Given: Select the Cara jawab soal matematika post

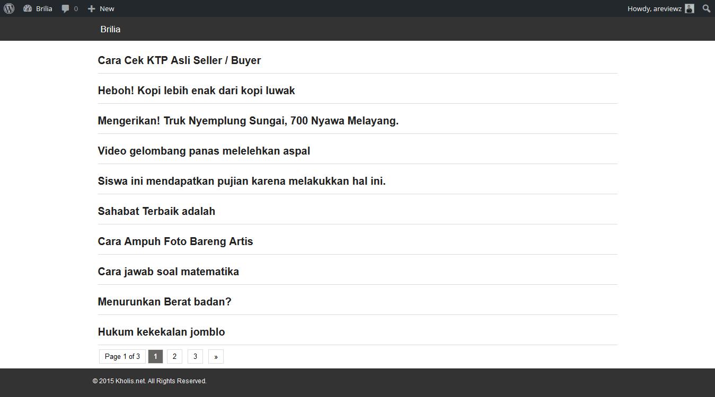Looking at the screenshot, I should (168, 272).
